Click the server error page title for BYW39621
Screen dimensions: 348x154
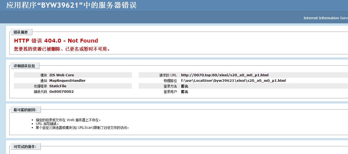coord(71,5)
